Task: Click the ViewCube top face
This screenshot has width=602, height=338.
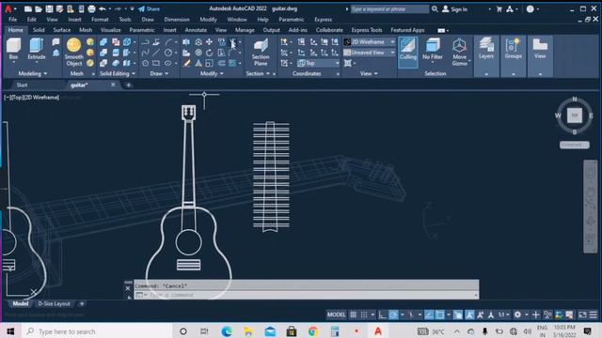Action: [x=575, y=115]
